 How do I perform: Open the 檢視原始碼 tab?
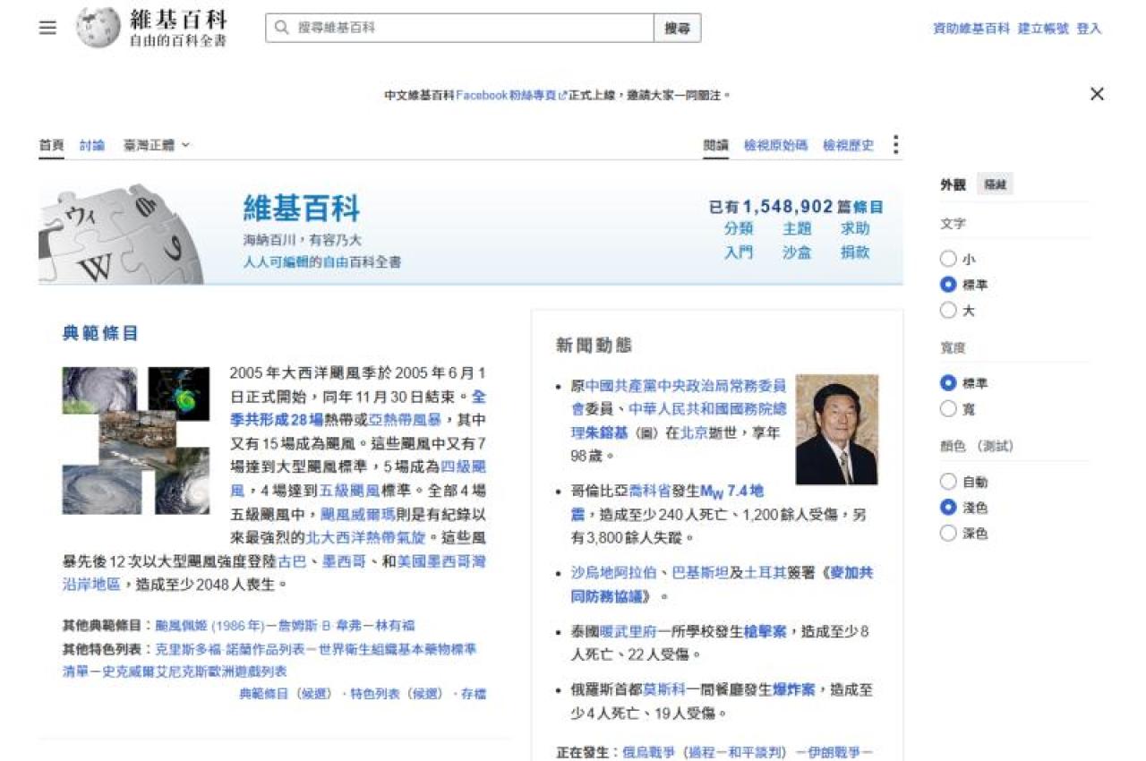tap(775, 145)
